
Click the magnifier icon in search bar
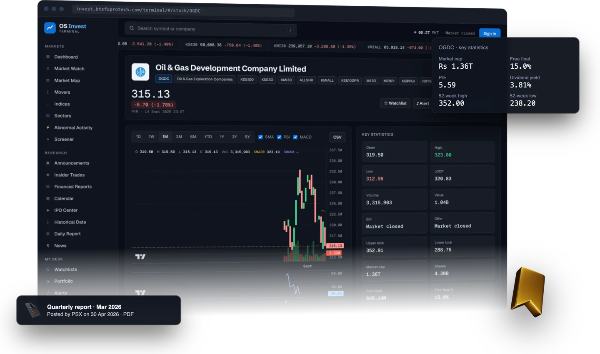[132, 28]
